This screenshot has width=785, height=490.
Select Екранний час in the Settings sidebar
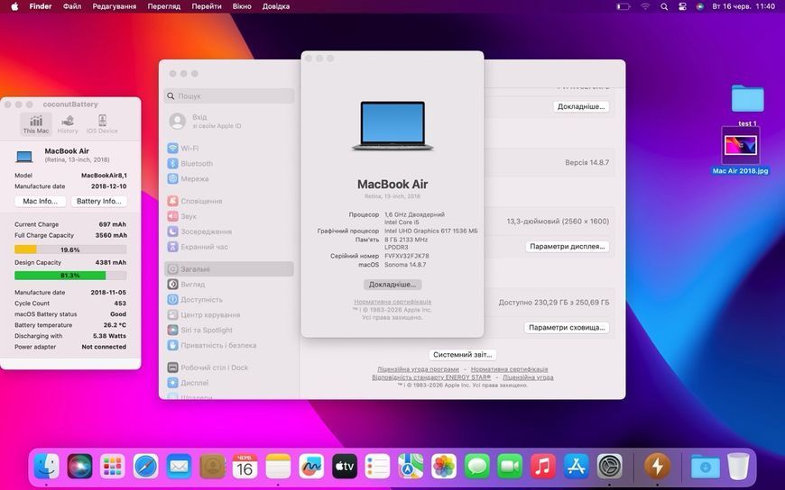coord(229,247)
